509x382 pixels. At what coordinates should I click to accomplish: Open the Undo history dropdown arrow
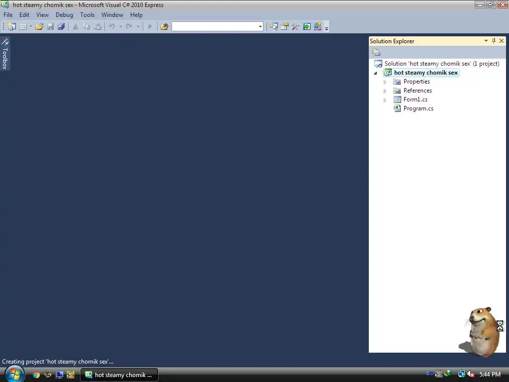point(120,27)
